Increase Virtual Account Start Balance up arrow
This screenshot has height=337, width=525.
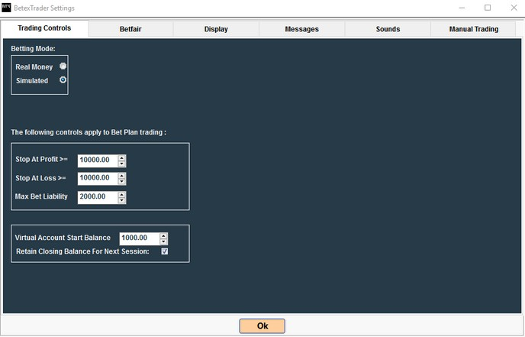(163, 235)
